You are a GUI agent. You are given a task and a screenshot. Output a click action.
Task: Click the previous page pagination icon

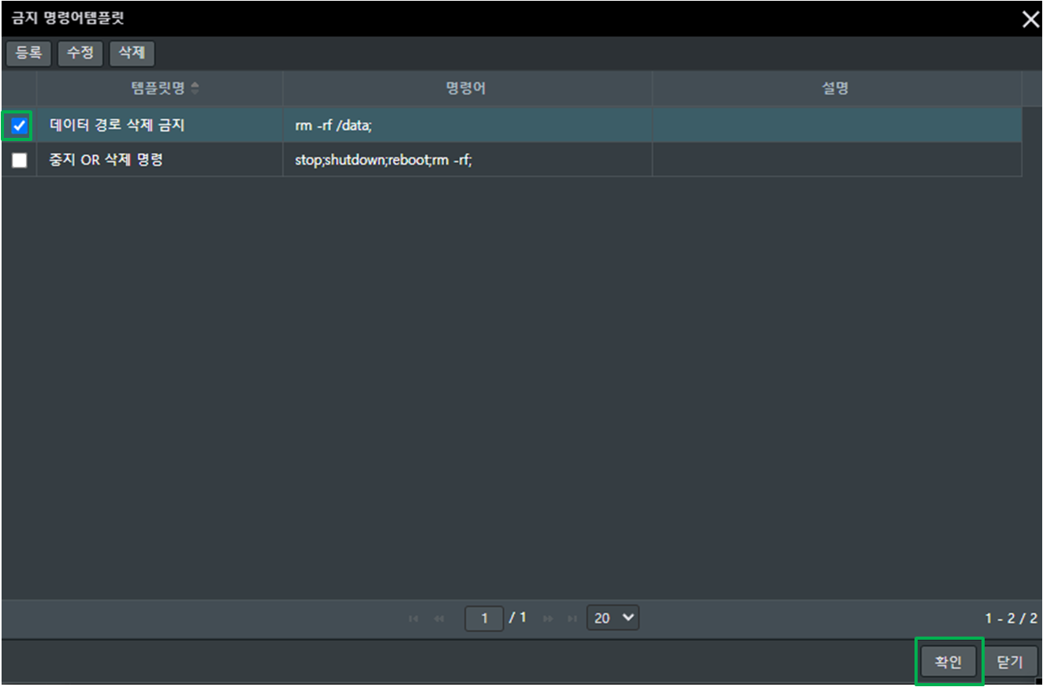click(x=439, y=619)
